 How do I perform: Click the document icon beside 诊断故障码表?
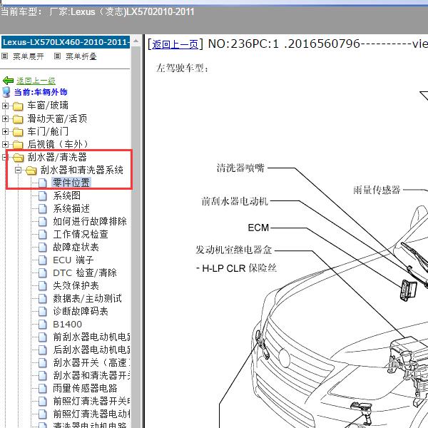click(43, 312)
